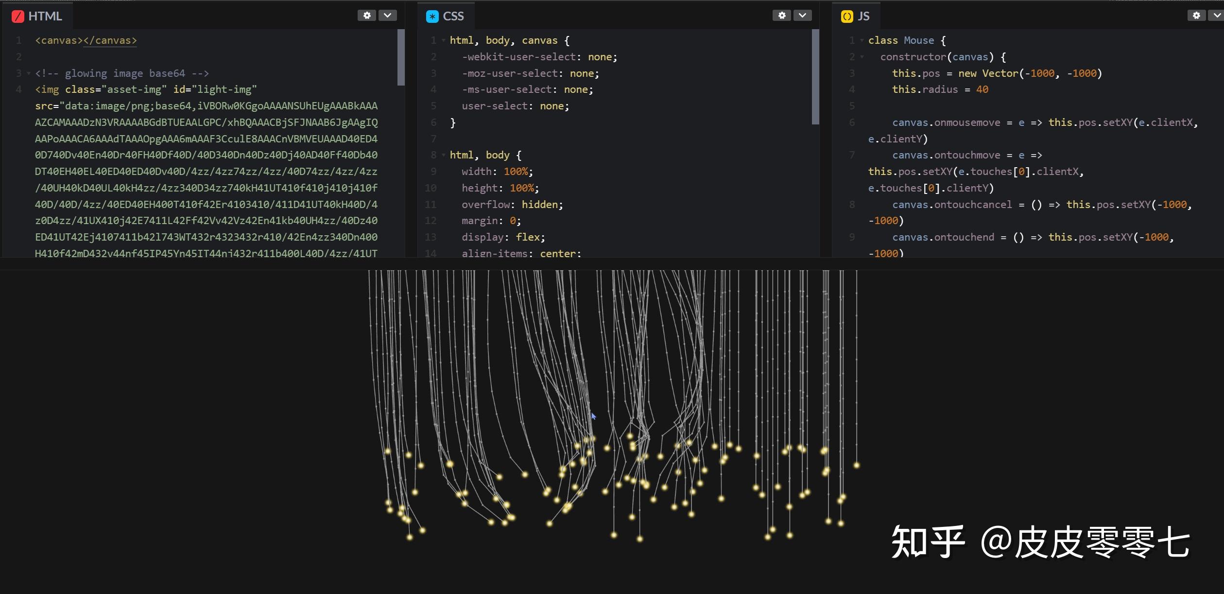Open the HTML editor settings gear
Viewport: 1224px width, 594px height.
[367, 15]
